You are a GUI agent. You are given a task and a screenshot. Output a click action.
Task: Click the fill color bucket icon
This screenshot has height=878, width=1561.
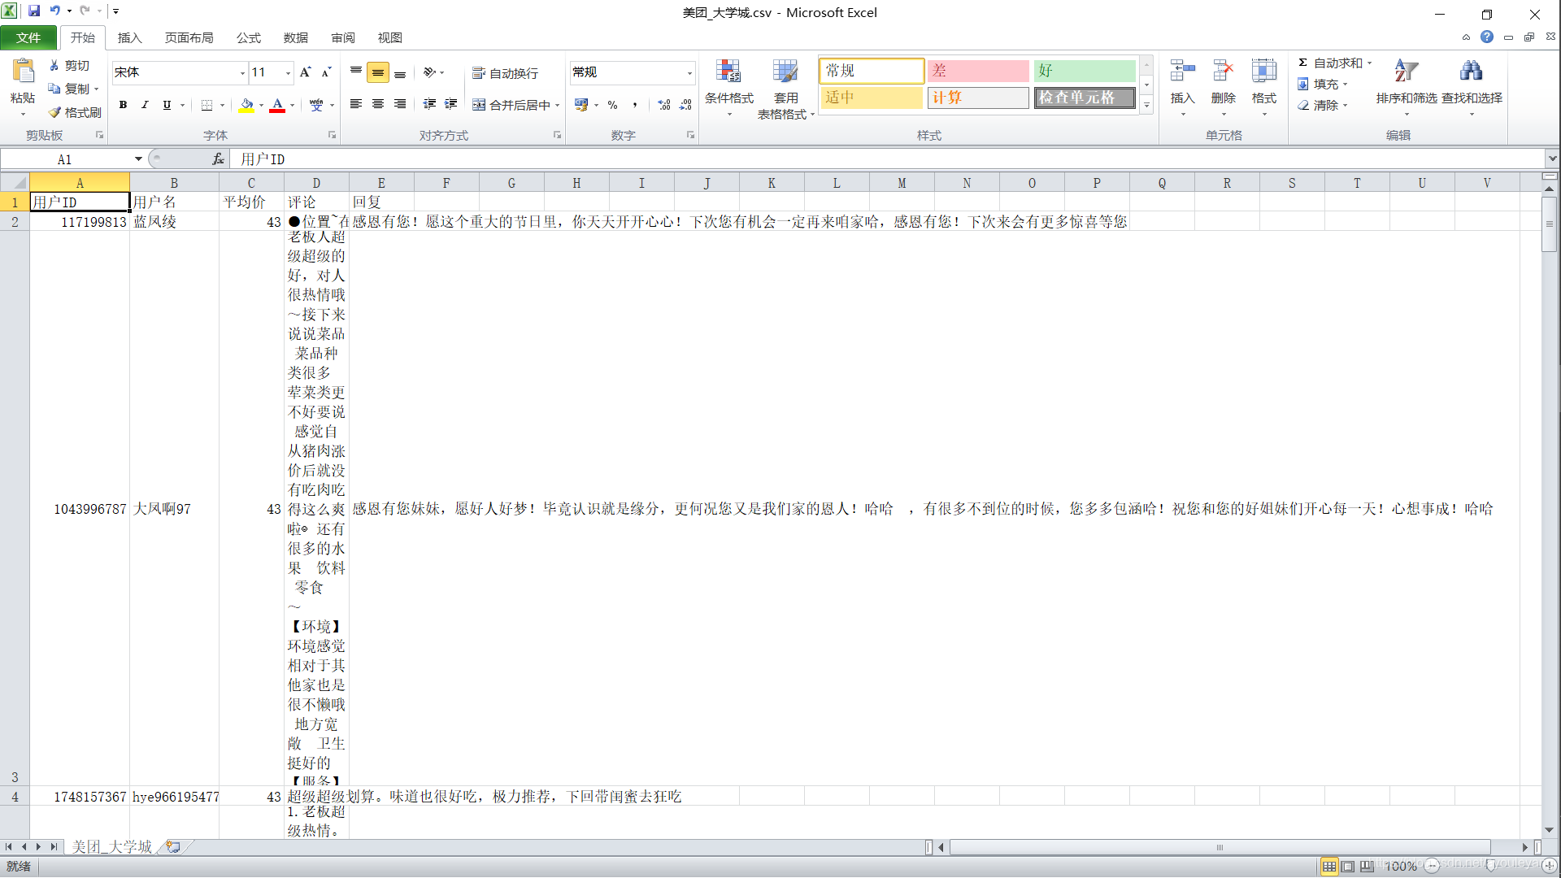(246, 105)
